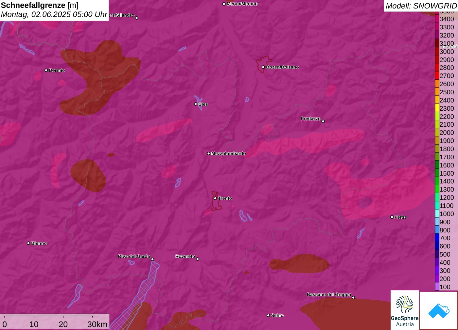Click the 10 mark on the scale bar

[x=34, y=324]
